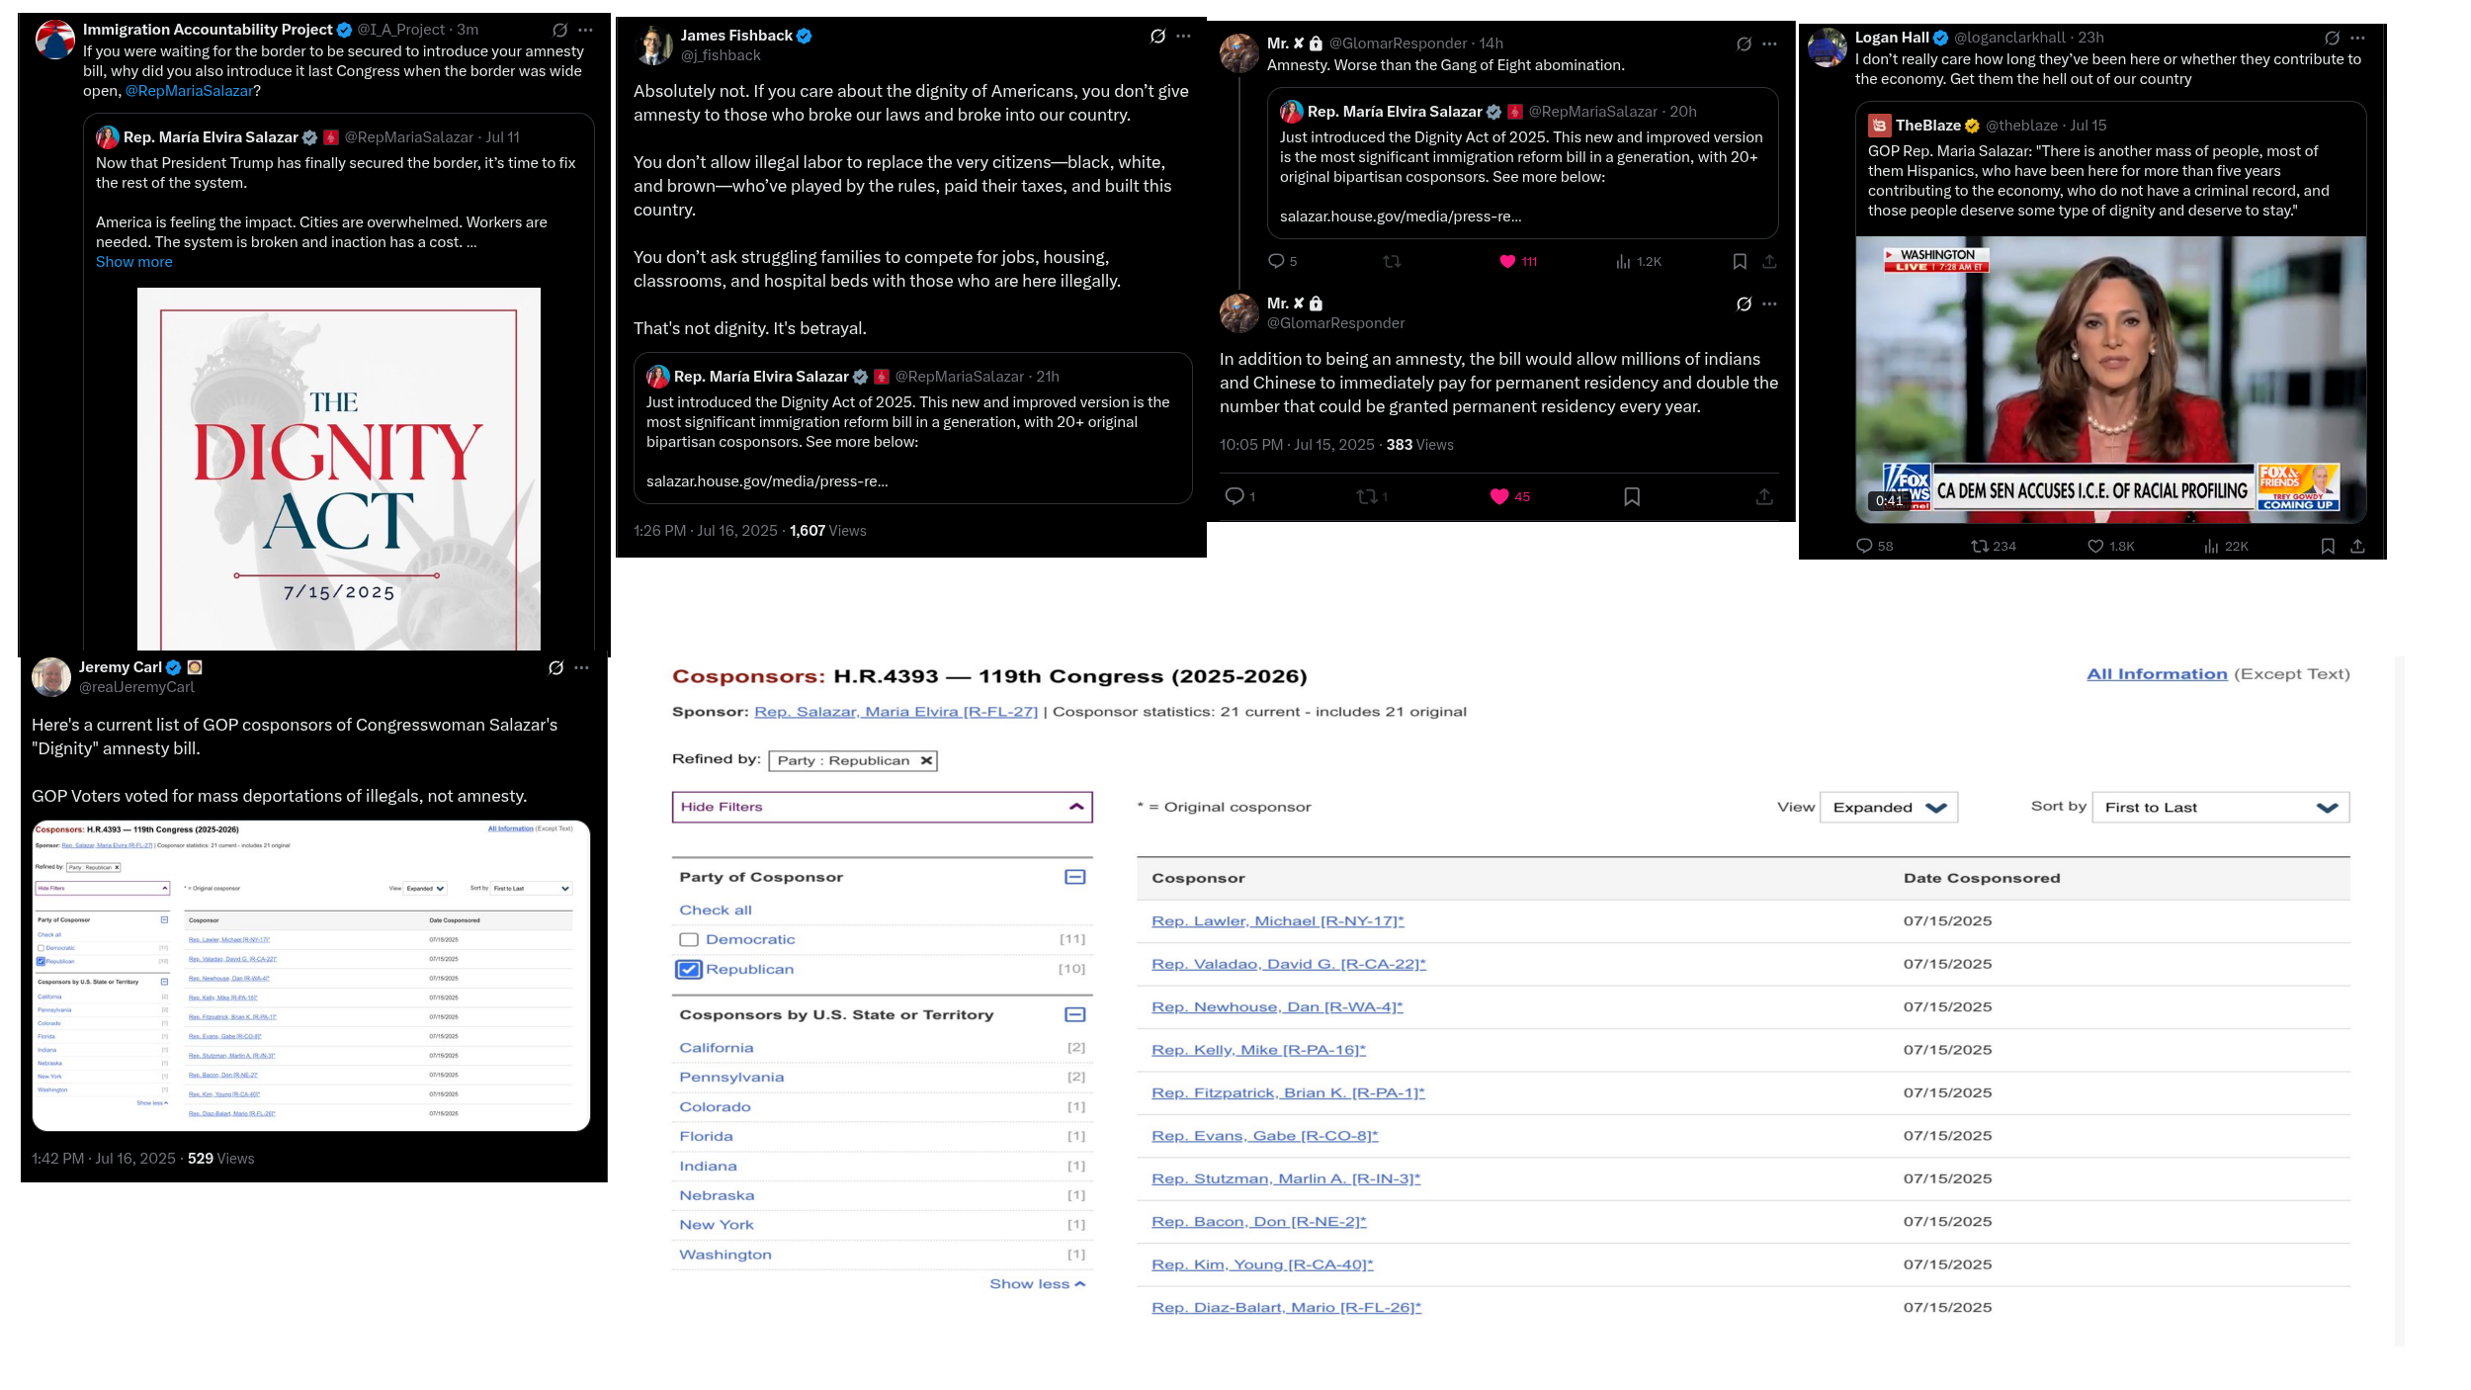Filter cosponsors by Pennsylvania
This screenshot has width=2471, height=1390.
point(731,1078)
